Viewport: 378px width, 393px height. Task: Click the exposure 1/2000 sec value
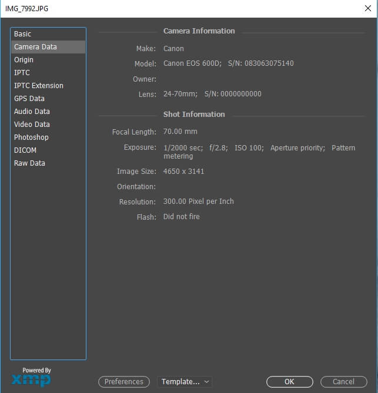[x=183, y=148]
